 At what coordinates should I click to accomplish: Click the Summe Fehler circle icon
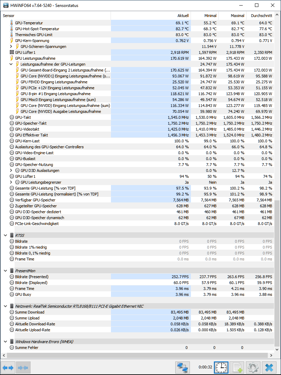pos(12,348)
